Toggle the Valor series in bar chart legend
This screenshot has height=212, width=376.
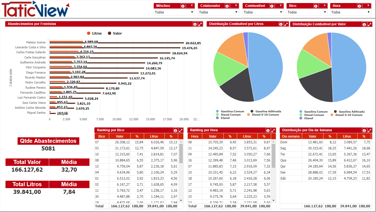click(x=115, y=34)
